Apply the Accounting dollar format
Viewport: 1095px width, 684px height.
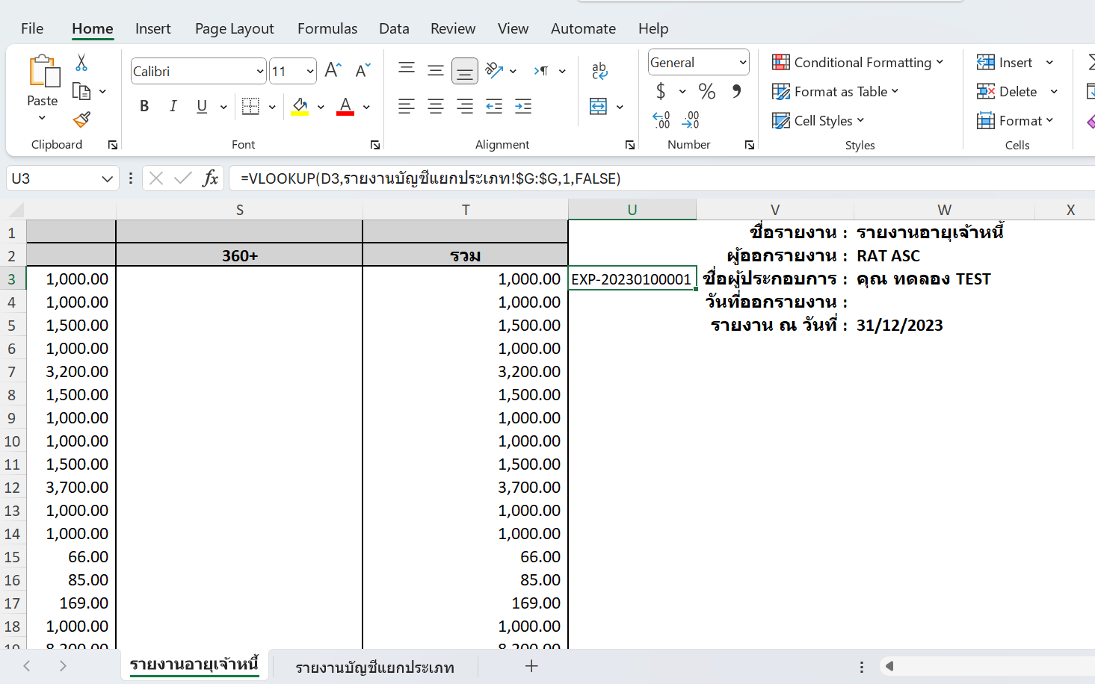point(661,91)
